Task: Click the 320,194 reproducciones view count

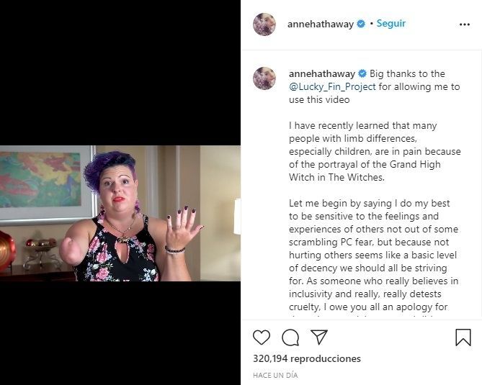Action: click(x=307, y=358)
